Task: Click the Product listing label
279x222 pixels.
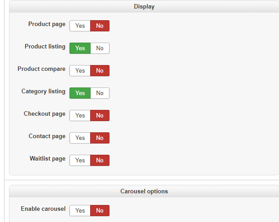Action: pyautogui.click(x=45, y=47)
